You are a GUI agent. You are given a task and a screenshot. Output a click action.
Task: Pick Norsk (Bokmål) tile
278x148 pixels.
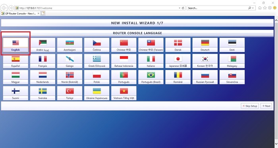[x=69, y=77]
